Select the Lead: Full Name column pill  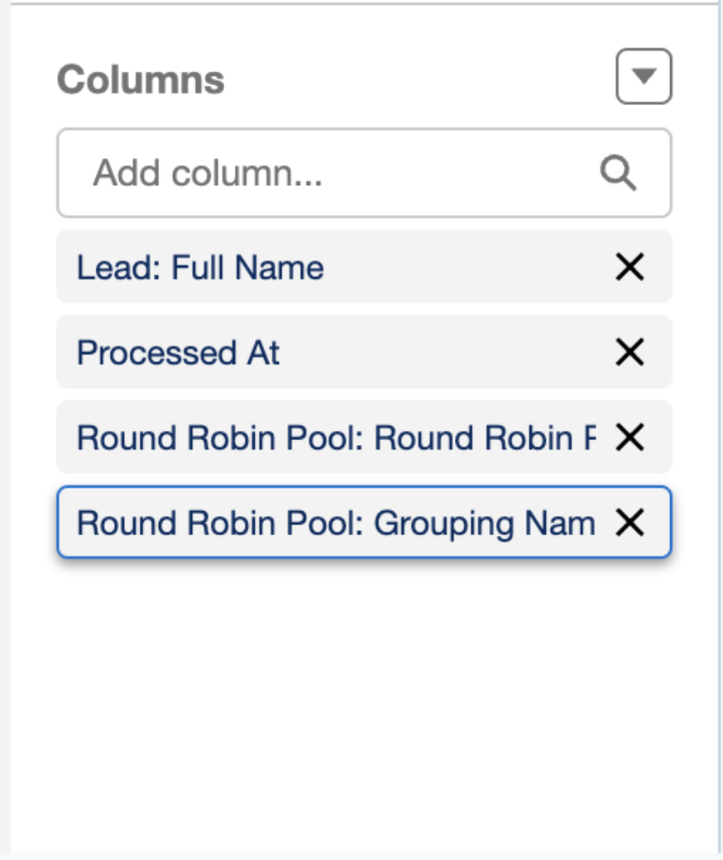pyautogui.click(x=200, y=268)
